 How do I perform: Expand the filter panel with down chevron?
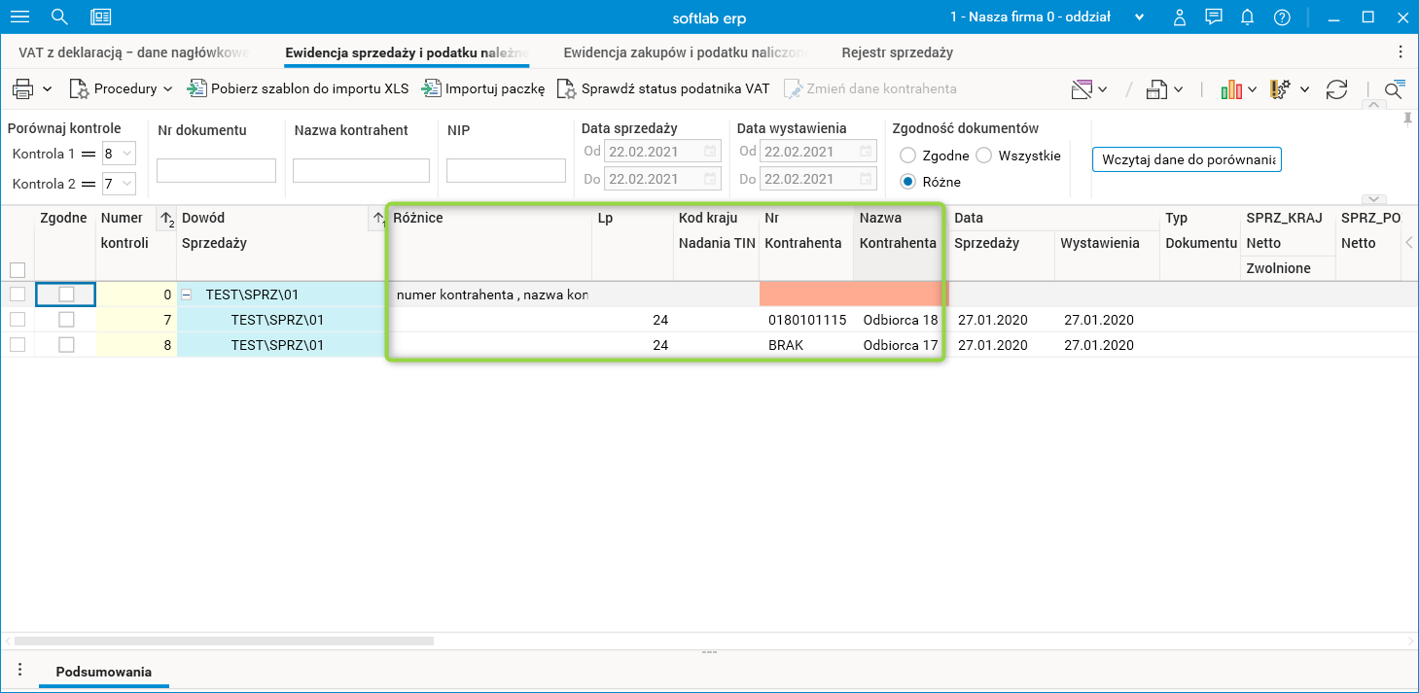point(1374,198)
